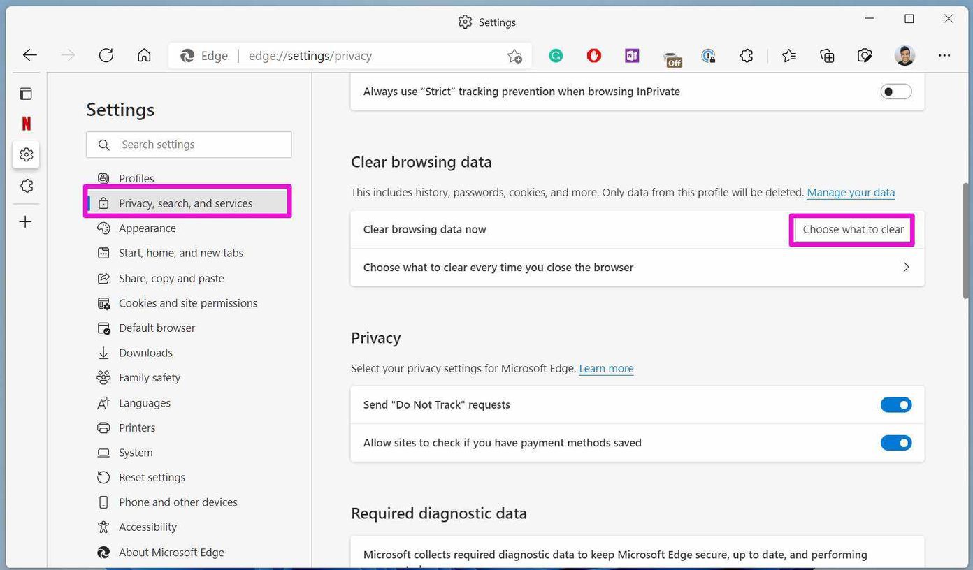This screenshot has width=973, height=570.
Task: Toggle Always use Strict tracking prevention InPrivate
Action: click(896, 92)
